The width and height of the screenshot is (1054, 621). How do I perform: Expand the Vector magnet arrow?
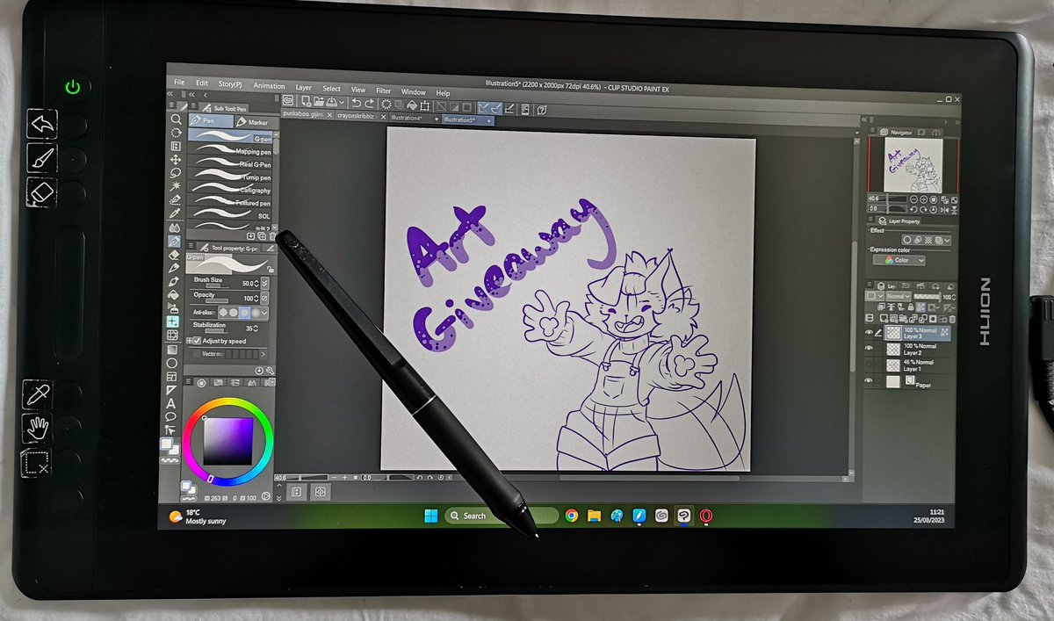point(263,353)
